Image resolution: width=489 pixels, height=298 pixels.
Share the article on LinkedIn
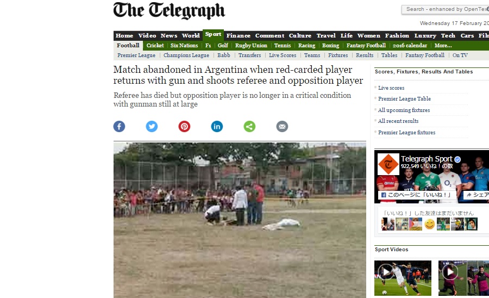point(217,126)
